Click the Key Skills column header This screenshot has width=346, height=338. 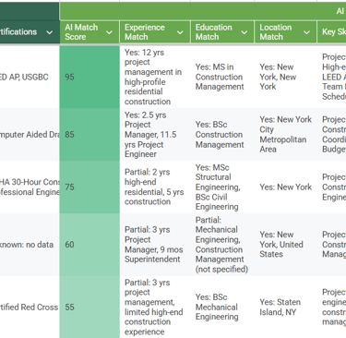[331, 32]
